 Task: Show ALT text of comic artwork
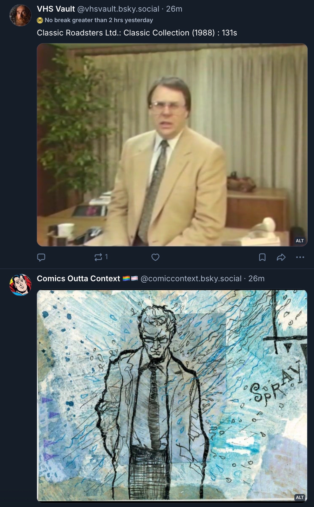(x=300, y=497)
